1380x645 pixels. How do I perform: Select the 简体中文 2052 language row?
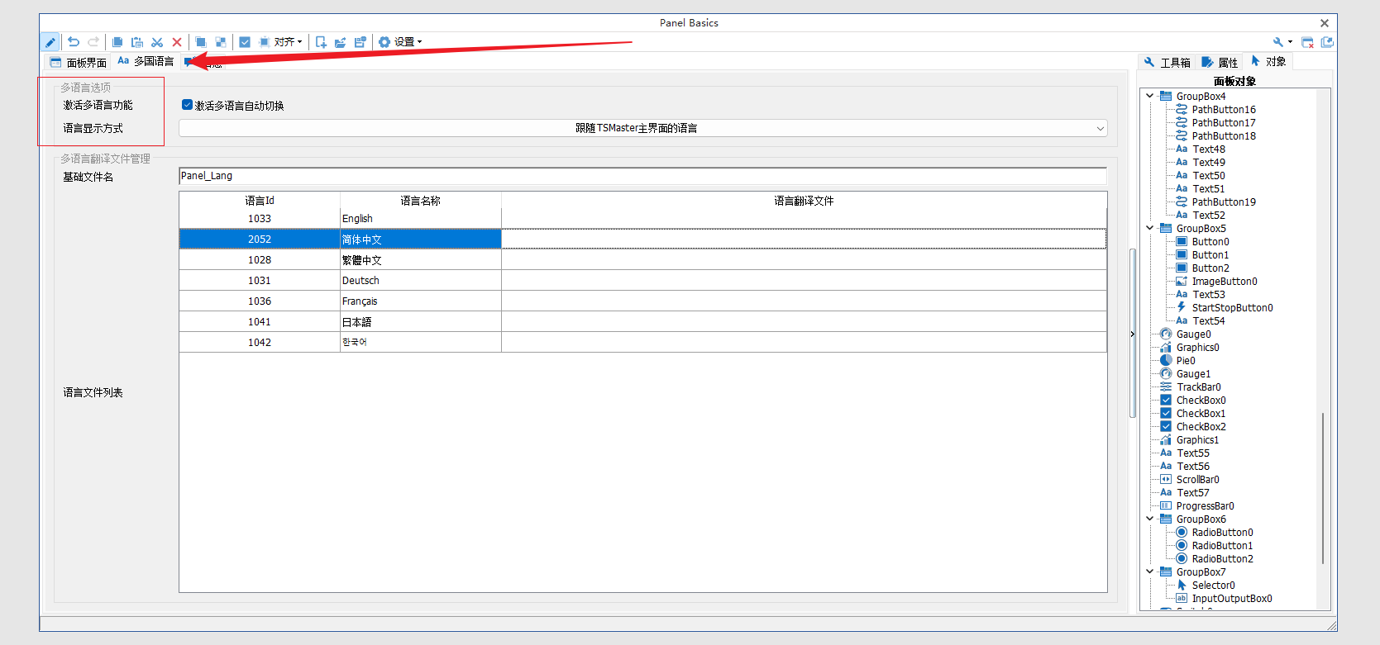642,240
